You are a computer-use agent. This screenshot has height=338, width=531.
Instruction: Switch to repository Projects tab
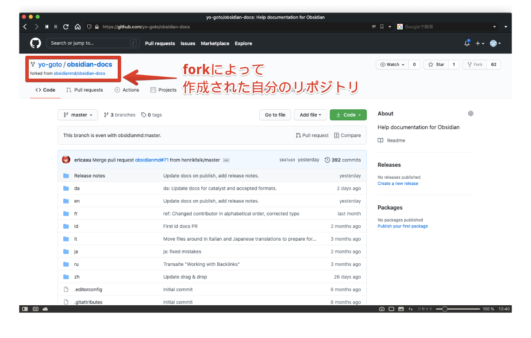(164, 90)
